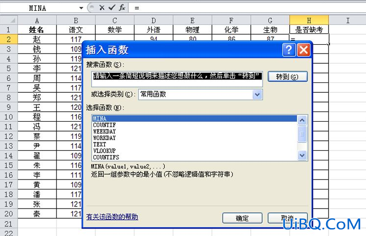Select WORKDAY in the function list
Screen dimensions: 366x236
(x=195, y=138)
